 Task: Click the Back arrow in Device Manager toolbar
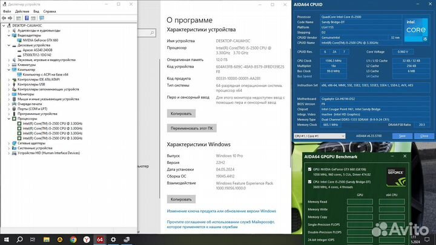click(4, 18)
